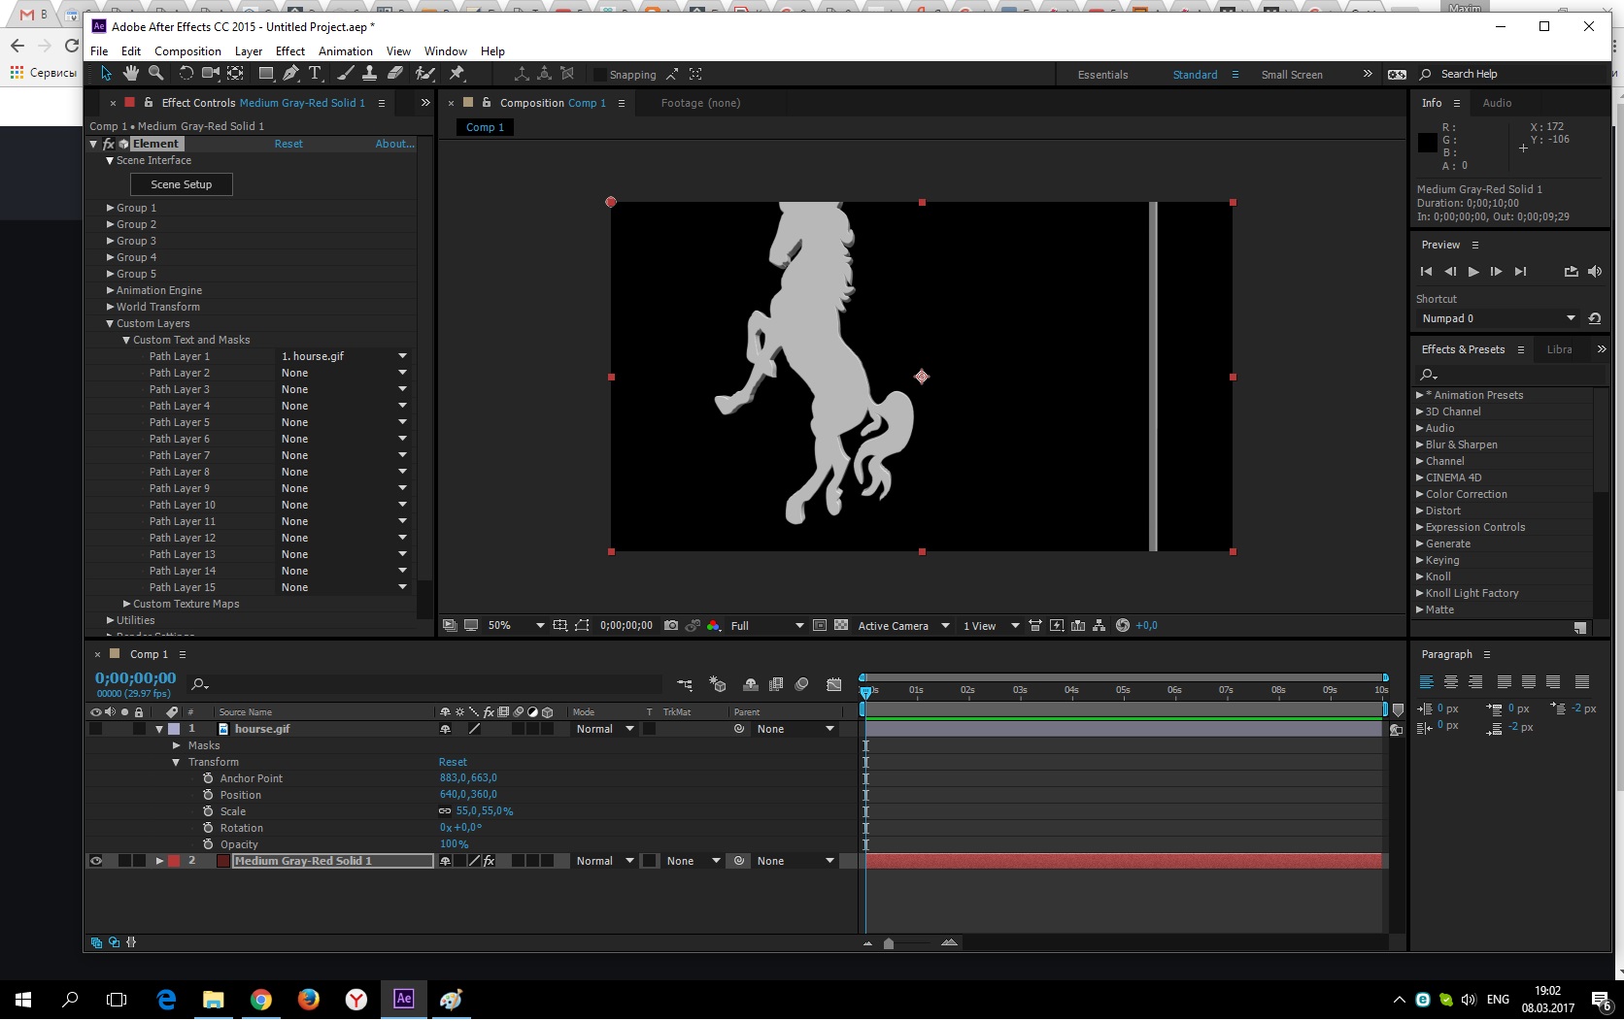Screen dimensions: 1624x1021
Task: Switch to the Audio panel tab
Action: (1497, 103)
